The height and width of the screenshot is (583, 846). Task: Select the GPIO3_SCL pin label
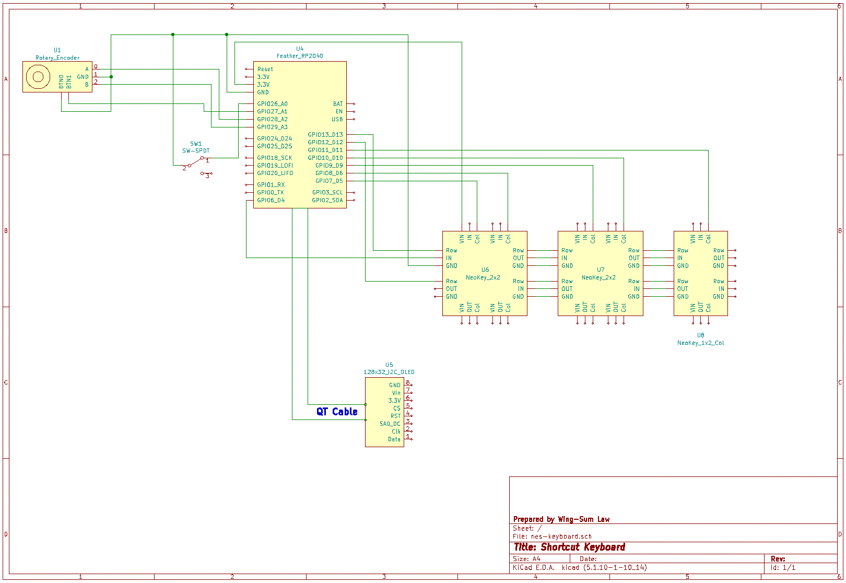(x=327, y=192)
